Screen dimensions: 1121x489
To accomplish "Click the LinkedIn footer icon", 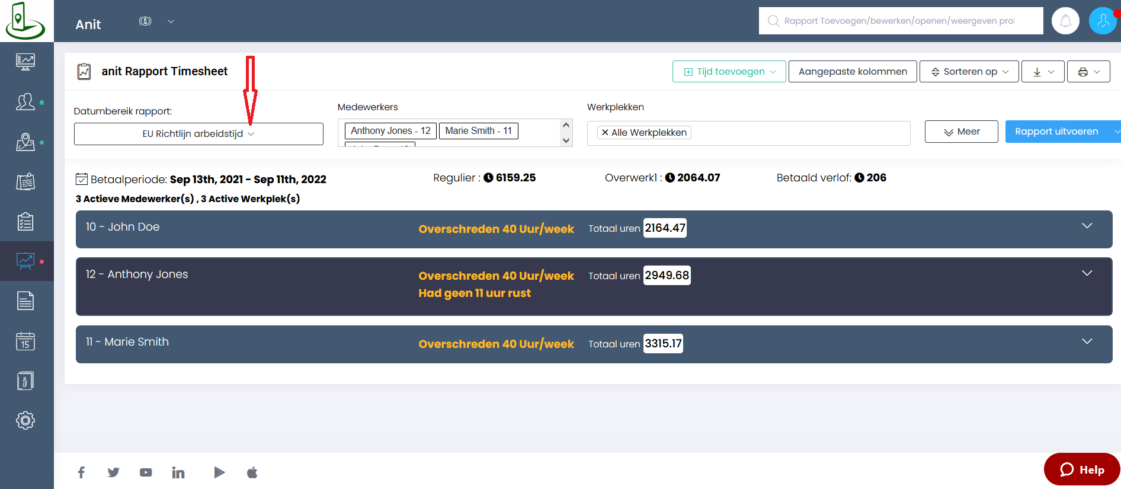I will (178, 472).
